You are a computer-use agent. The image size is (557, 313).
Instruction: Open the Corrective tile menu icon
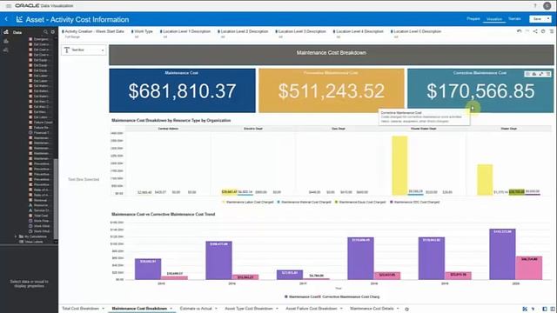pyautogui.click(x=548, y=74)
